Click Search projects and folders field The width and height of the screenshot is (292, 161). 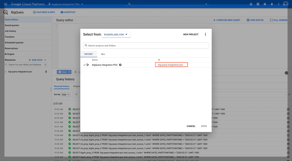(146, 45)
